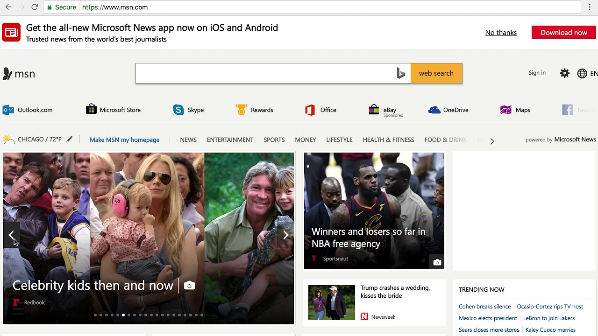Open Office via its red icon
This screenshot has width=598, height=336.
pos(310,110)
